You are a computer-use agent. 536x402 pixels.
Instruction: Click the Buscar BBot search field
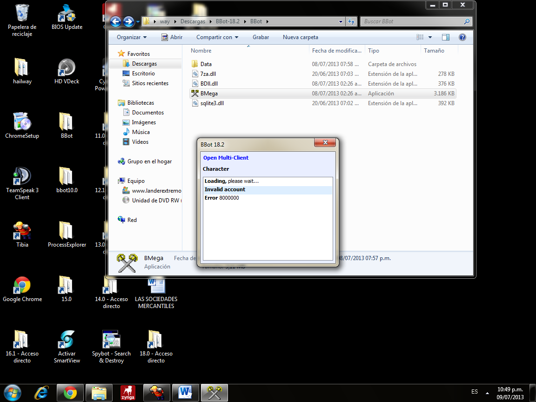coord(412,21)
